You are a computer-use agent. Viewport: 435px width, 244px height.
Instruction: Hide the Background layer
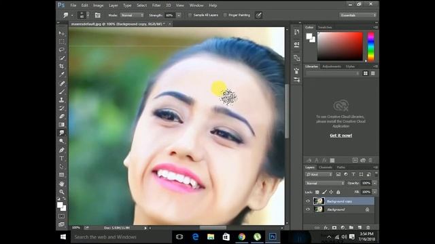(x=308, y=209)
